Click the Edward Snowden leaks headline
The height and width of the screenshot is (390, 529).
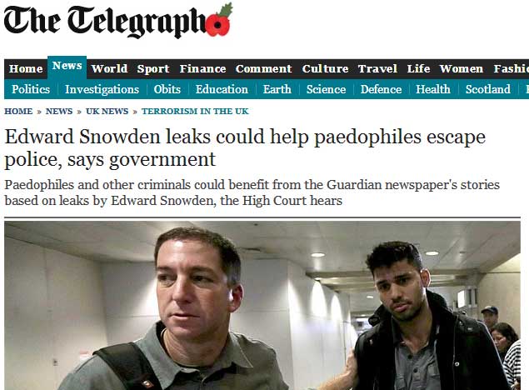(x=245, y=147)
